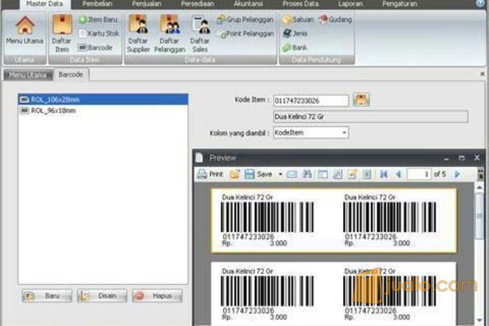The image size is (489, 326).
Task: Open Barcode from Data Item group
Action: 95,48
